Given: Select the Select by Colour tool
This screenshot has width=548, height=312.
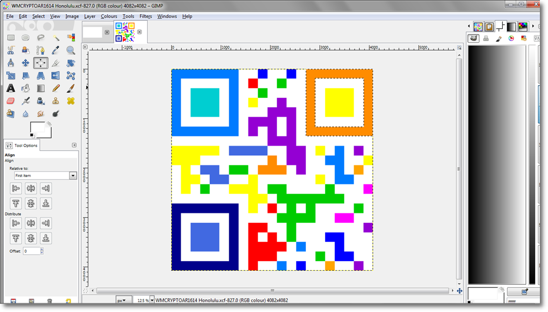Looking at the screenshot, I should (71, 38).
